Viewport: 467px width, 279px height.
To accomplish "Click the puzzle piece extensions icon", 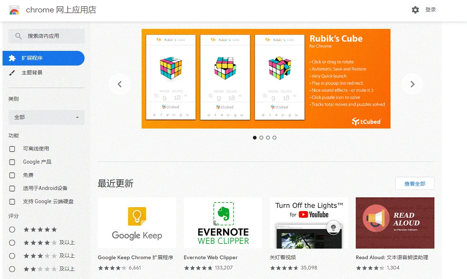I will (12, 58).
